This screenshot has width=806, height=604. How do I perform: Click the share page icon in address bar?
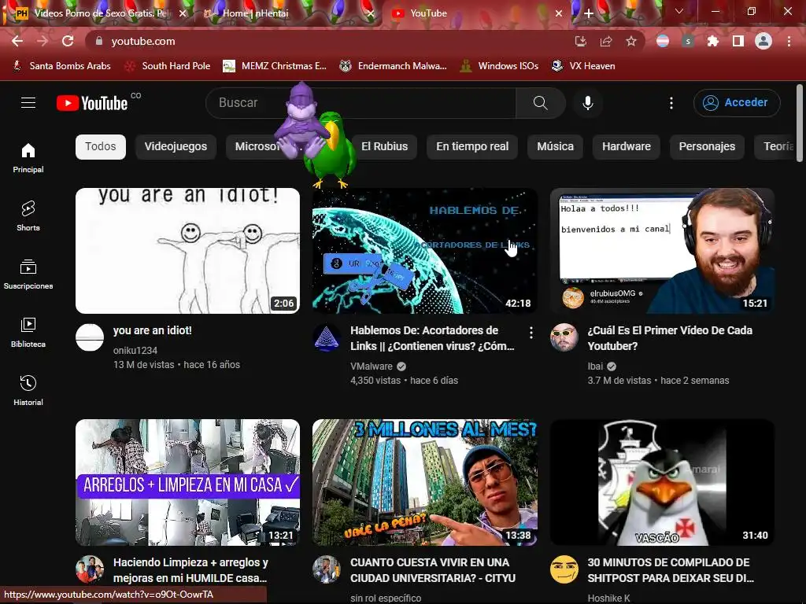606,42
